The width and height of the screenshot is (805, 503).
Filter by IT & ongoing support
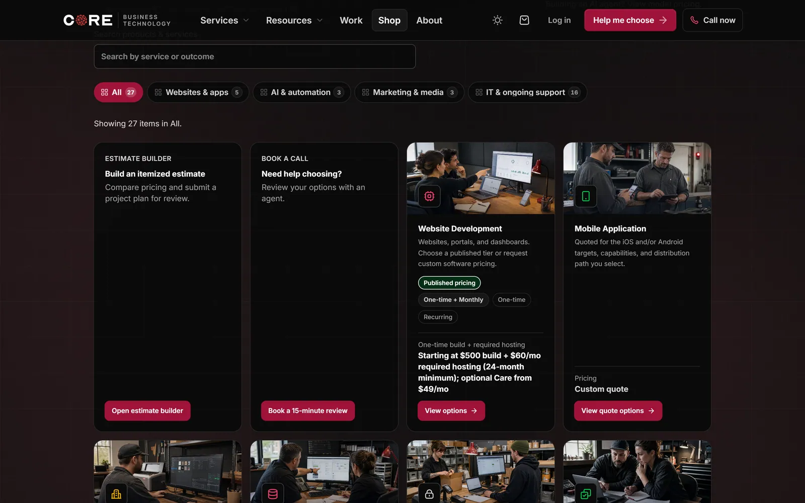pyautogui.click(x=527, y=93)
